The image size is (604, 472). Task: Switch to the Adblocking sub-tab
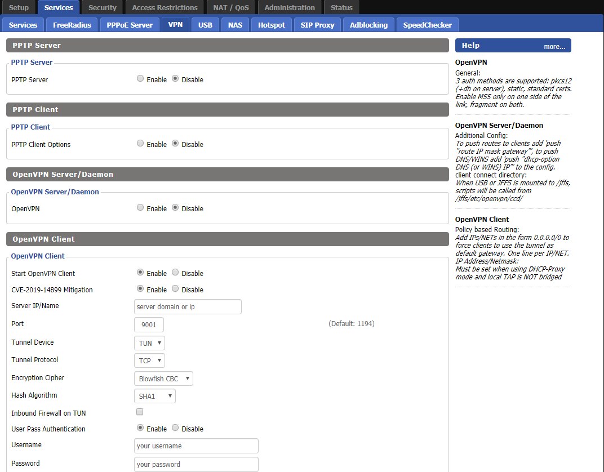(x=368, y=25)
